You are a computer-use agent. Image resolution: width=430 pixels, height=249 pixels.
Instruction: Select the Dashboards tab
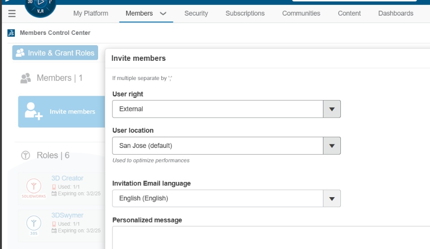pos(396,13)
